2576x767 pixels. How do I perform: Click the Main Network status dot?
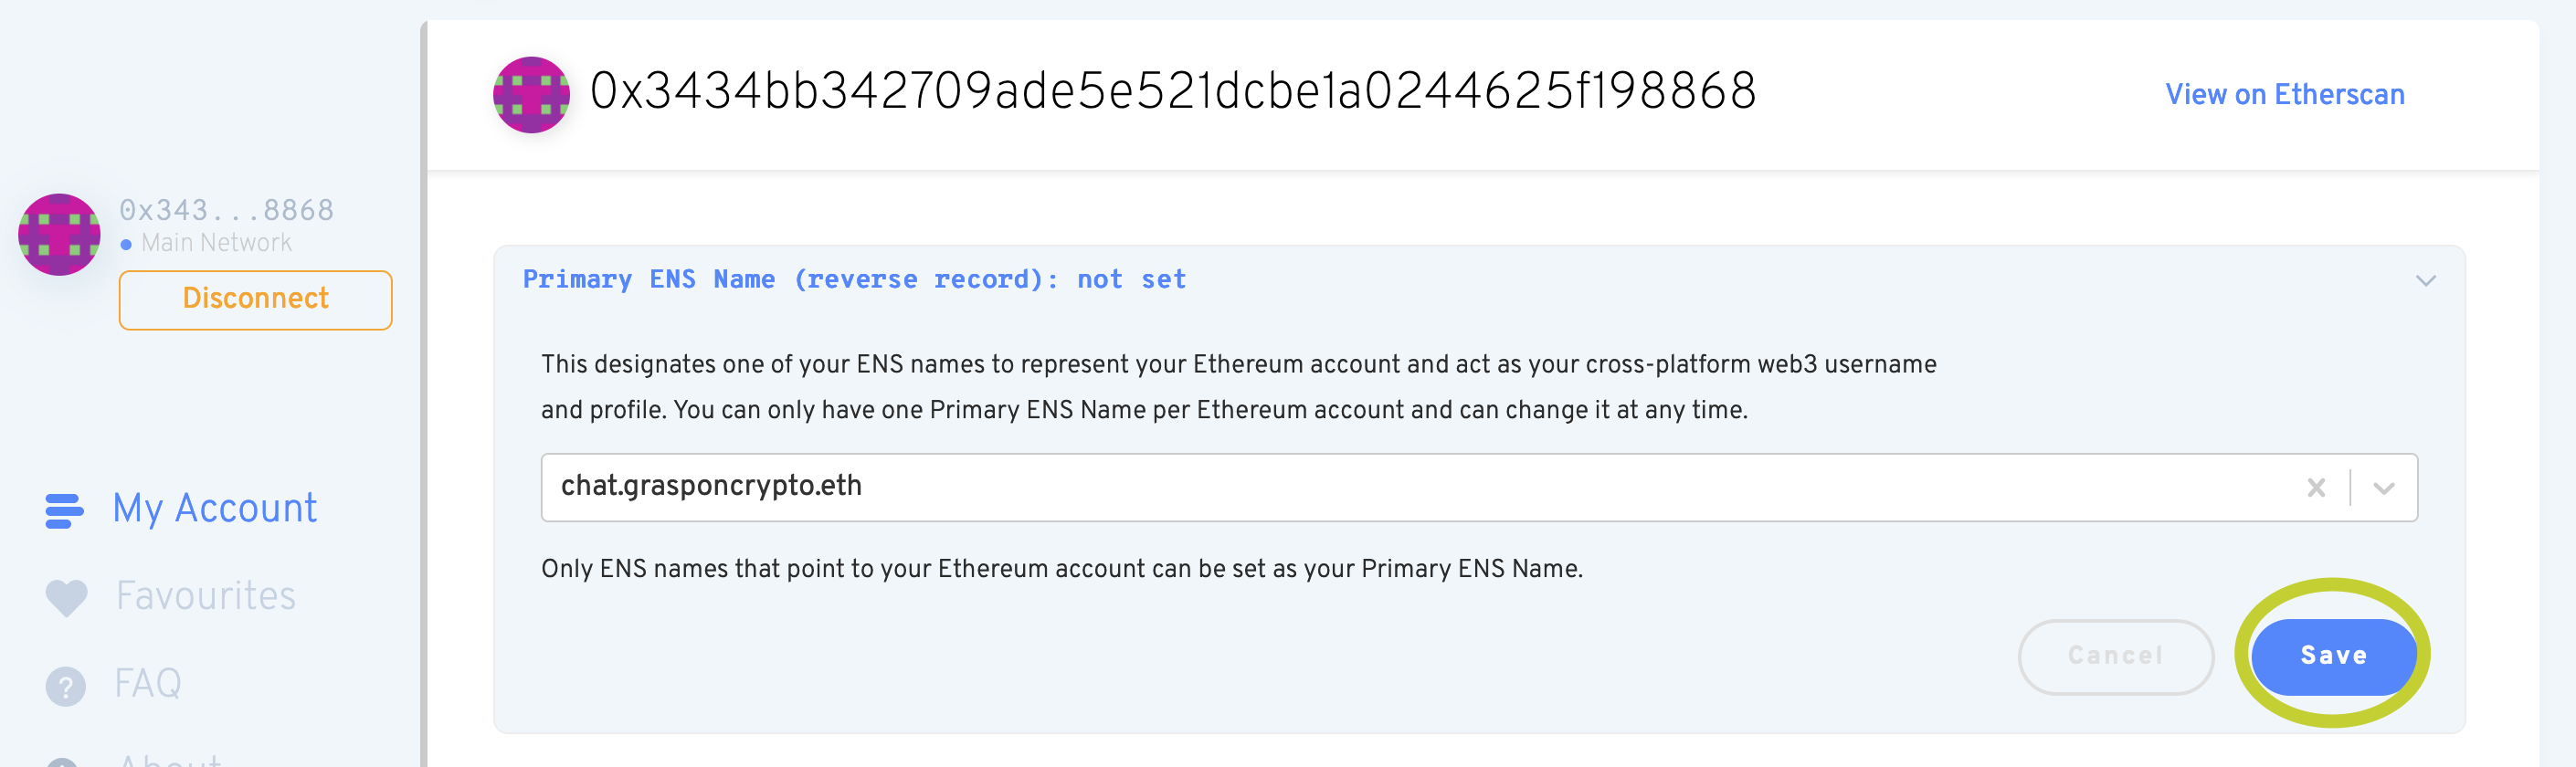(x=126, y=244)
